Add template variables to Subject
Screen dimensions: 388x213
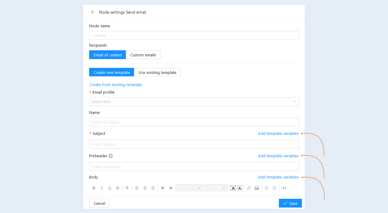click(x=278, y=133)
